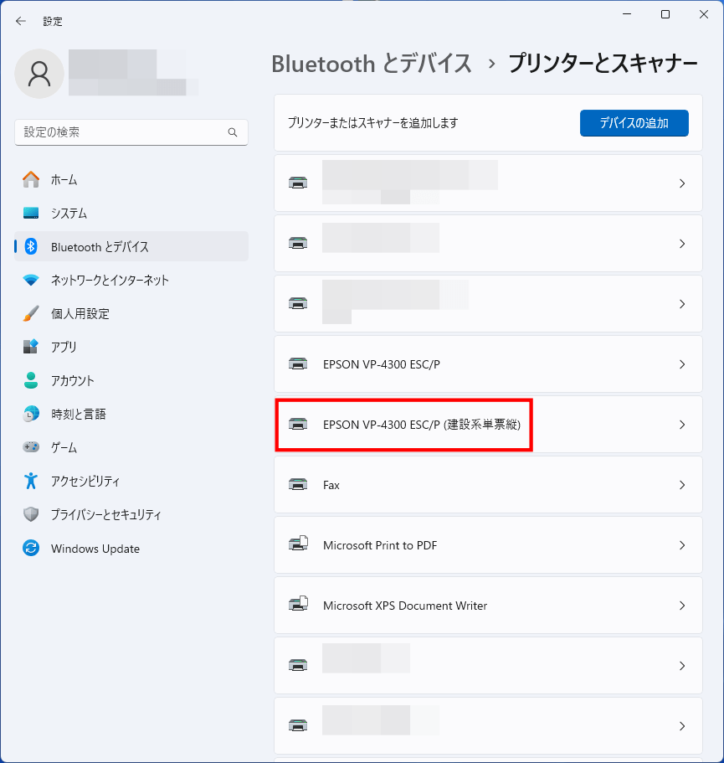Click the back arrow in title bar

point(21,21)
